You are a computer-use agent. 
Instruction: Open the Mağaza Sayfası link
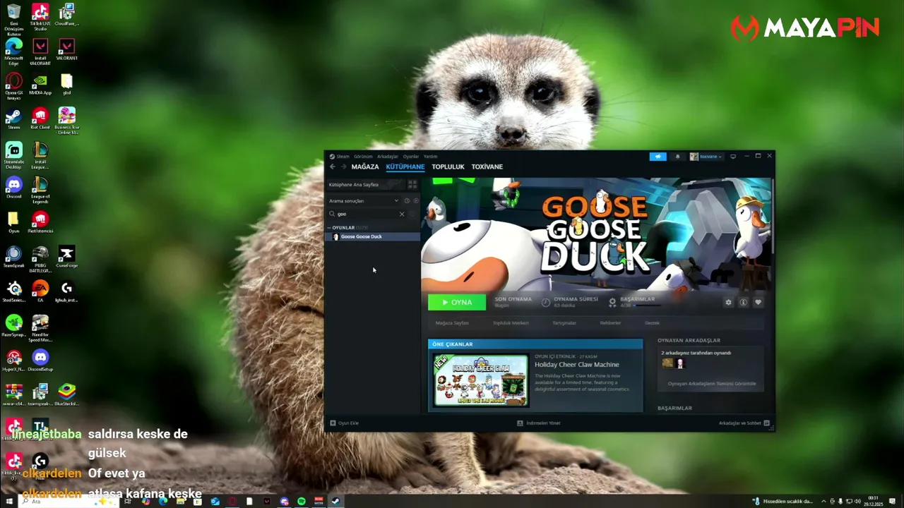[x=452, y=323]
